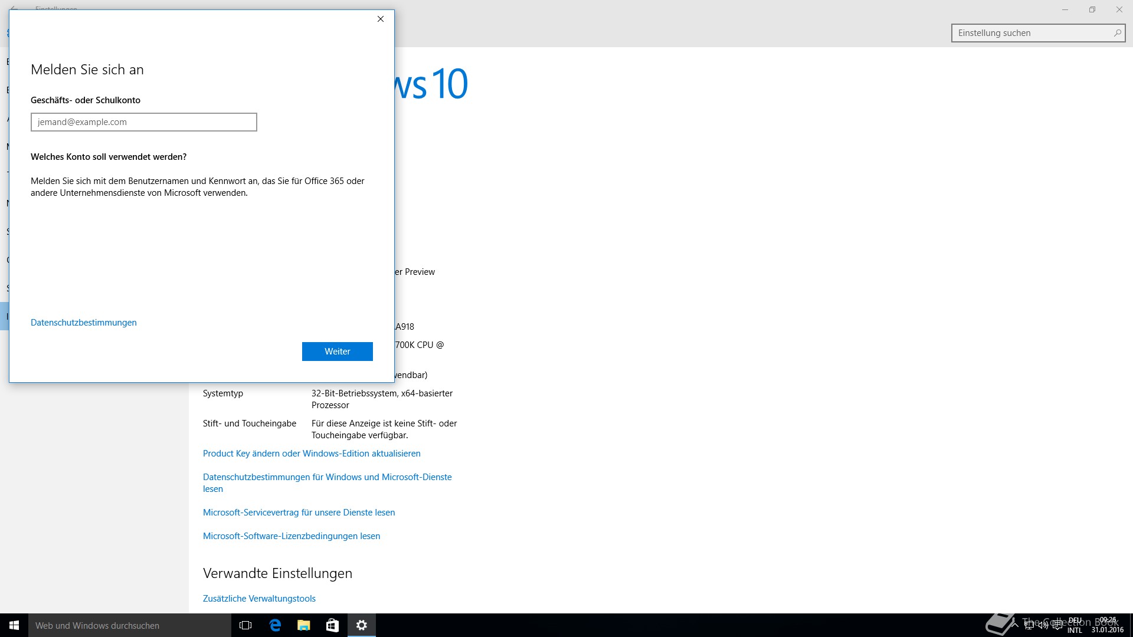Close the sign-in dialog with X
Image resolution: width=1133 pixels, height=637 pixels.
pos(381,19)
